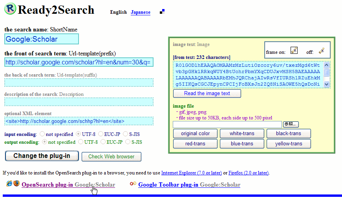This screenshot has height=198, width=342.
Task: Open OpenSearch plug-in Google:Scholar link
Action: (68, 185)
